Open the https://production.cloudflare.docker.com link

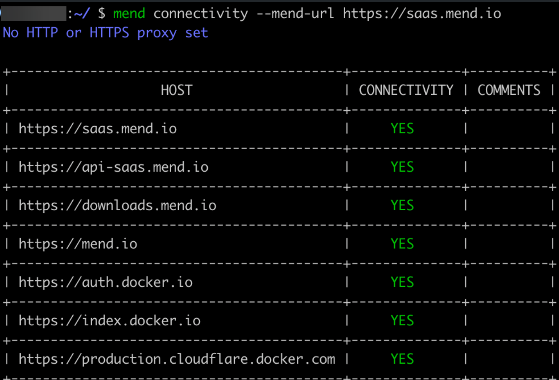coord(177,359)
